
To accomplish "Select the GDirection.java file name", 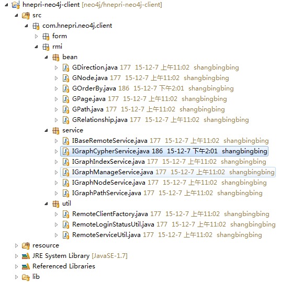I will coord(95,67).
